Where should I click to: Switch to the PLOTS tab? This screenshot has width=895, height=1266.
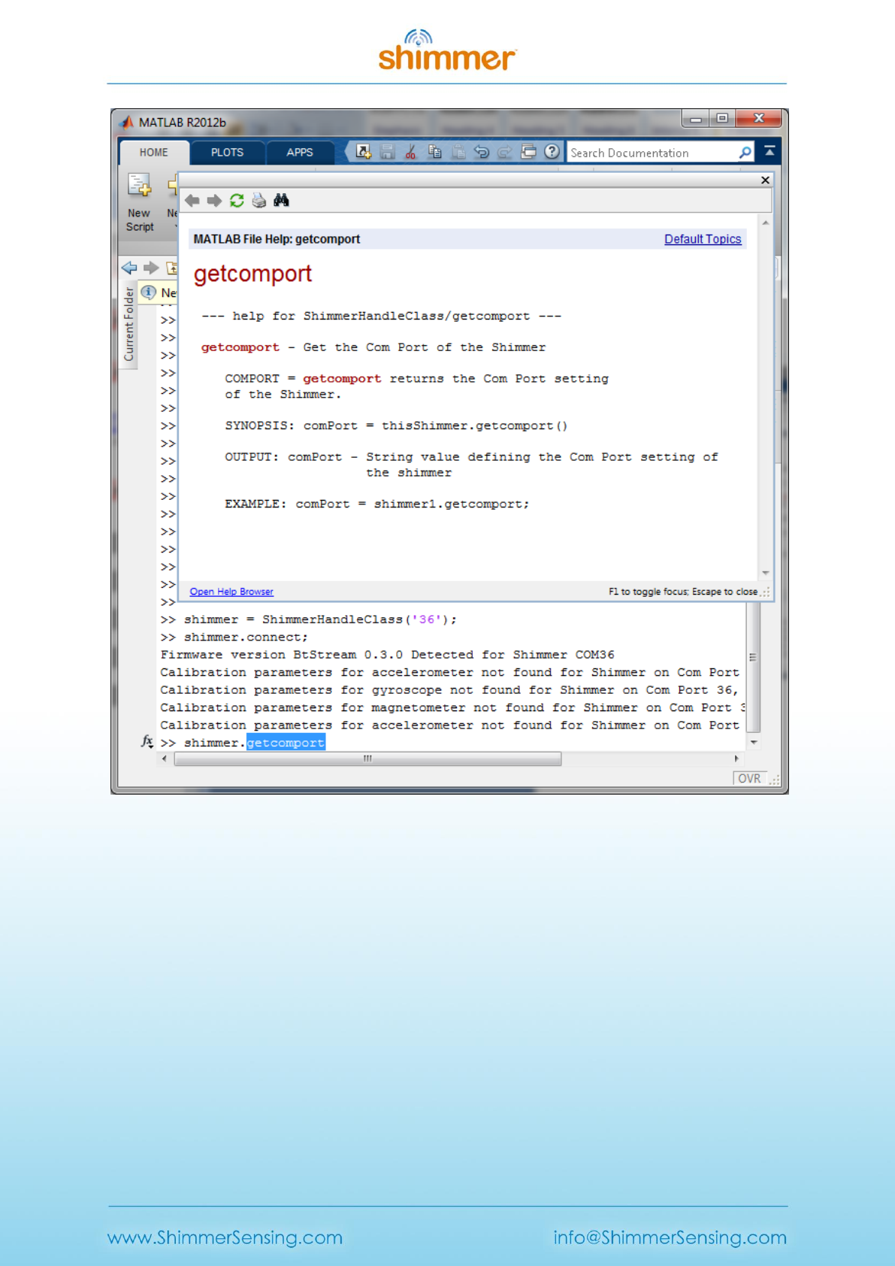tap(227, 153)
